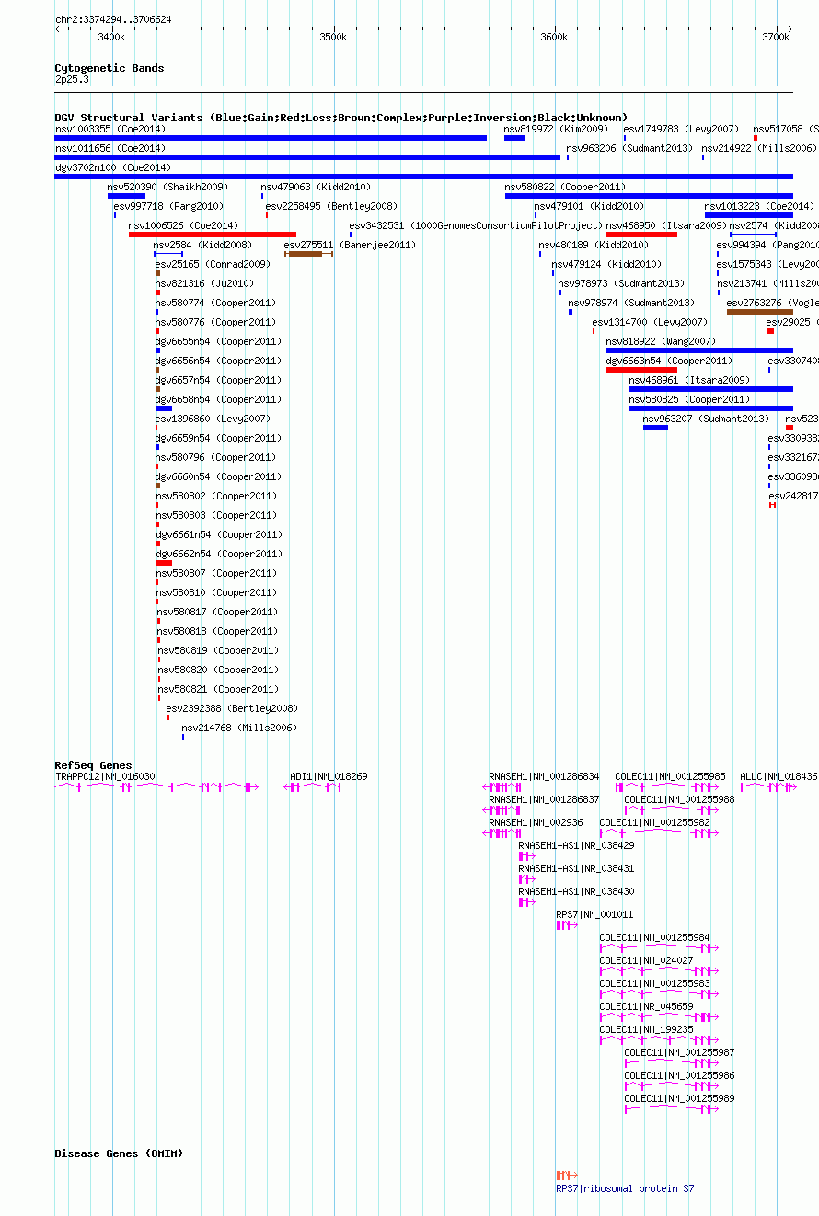Open variant nsv520390 (Shaikh2009)
This screenshot has height=1216, width=819.
[167, 188]
